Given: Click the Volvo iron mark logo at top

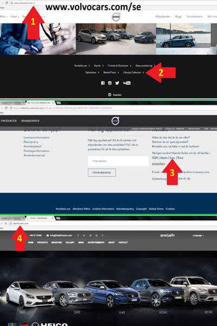Looking at the screenshot, I should (x=116, y=17).
